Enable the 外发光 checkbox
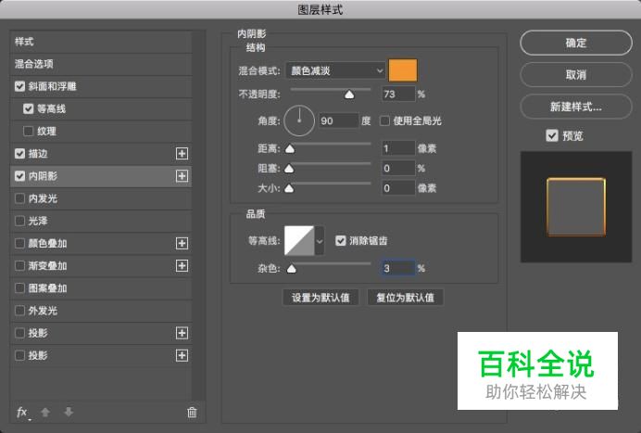The width and height of the screenshot is (641, 433). click(19, 311)
